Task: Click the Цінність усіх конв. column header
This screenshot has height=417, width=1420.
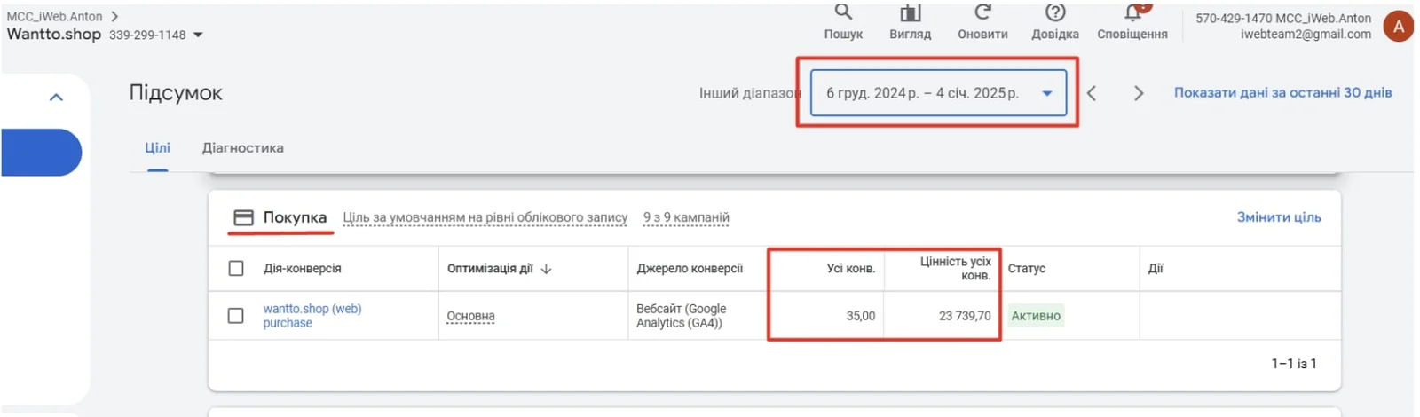Action: pyautogui.click(x=955, y=269)
